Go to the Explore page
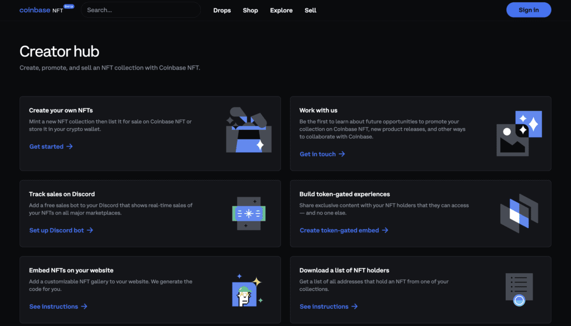This screenshot has height=326, width=571. 281,10
